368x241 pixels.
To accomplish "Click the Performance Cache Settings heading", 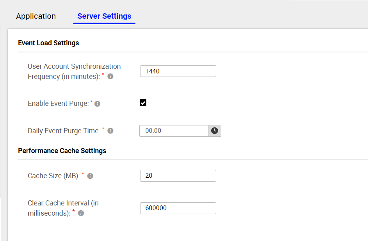I will click(x=62, y=151).
